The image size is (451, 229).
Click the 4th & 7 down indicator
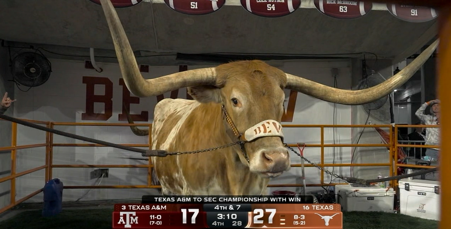(x=227, y=207)
